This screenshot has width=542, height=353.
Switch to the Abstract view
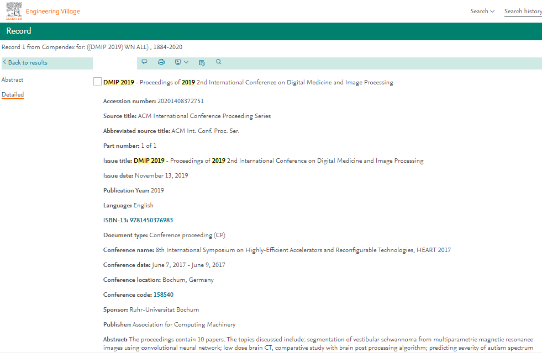coord(13,79)
